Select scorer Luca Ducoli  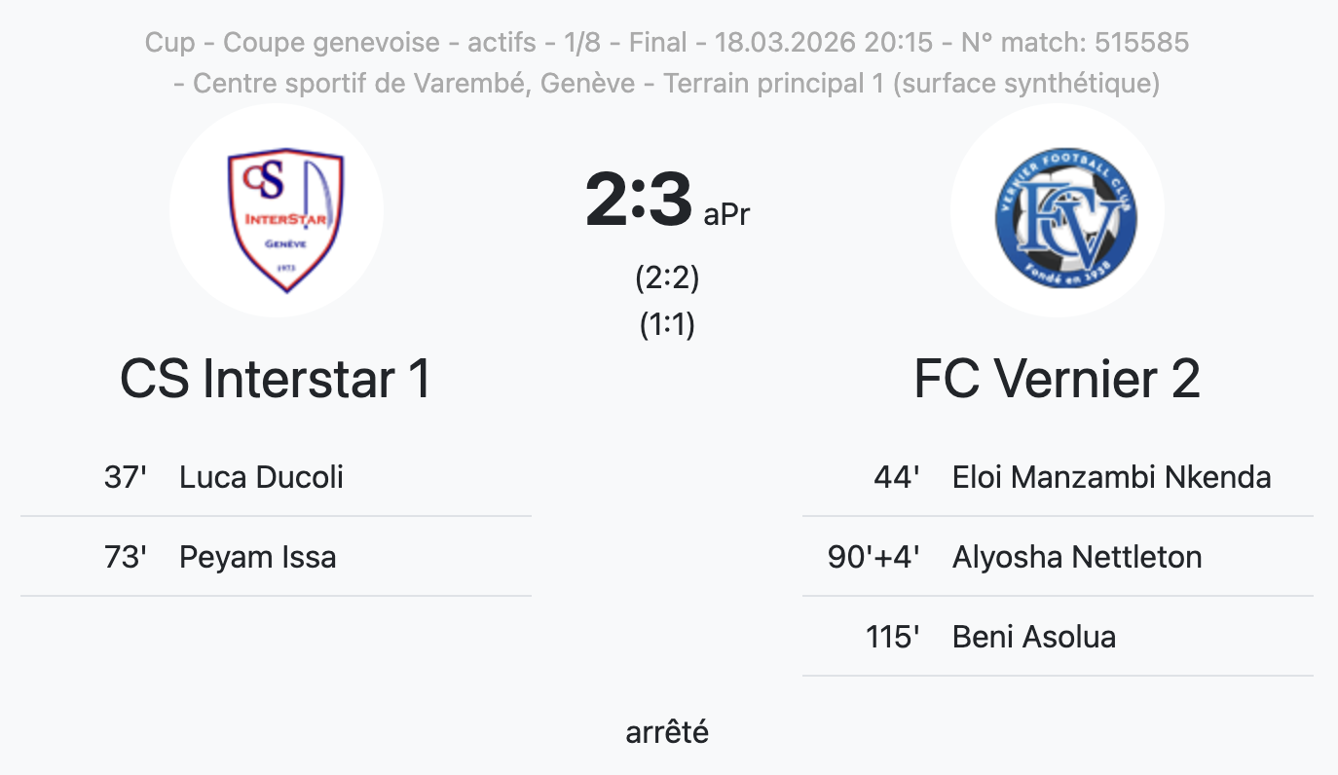[x=261, y=477]
